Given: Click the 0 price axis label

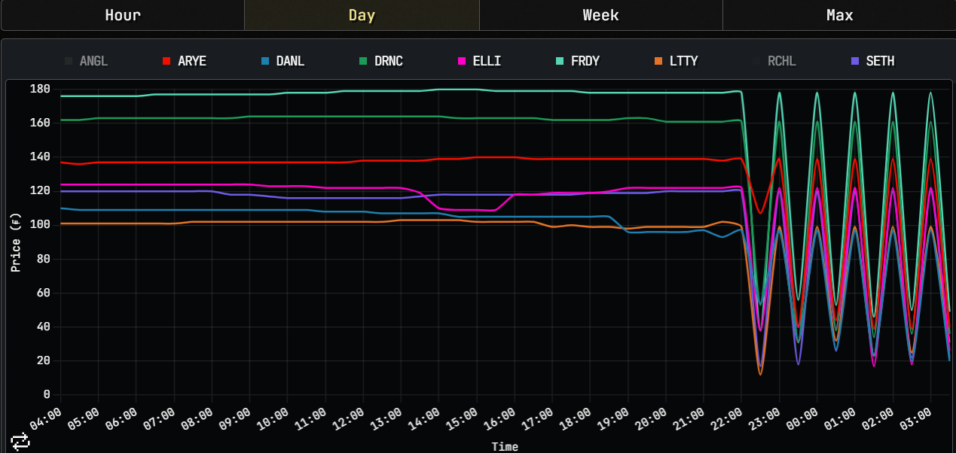Looking at the screenshot, I should pos(47,394).
